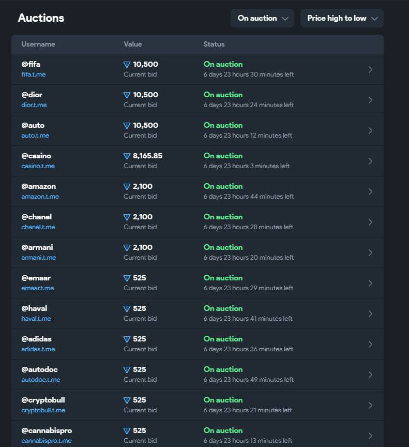This screenshot has height=447, width=409.
Task: Click the arrow icon for @chanel auction
Action: coord(370,222)
